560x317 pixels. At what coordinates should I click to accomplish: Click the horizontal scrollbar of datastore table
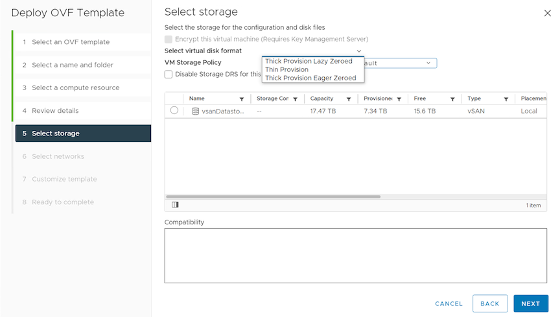pyautogui.click(x=274, y=196)
